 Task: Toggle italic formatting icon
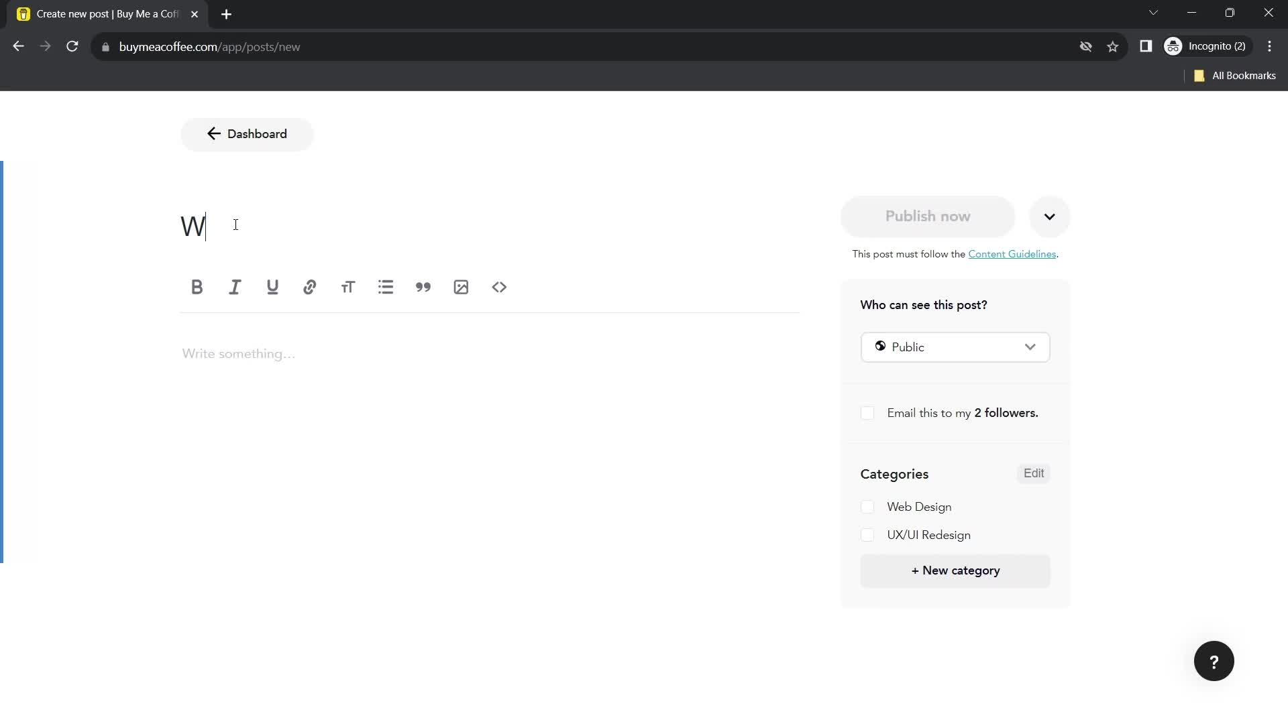pyautogui.click(x=234, y=287)
